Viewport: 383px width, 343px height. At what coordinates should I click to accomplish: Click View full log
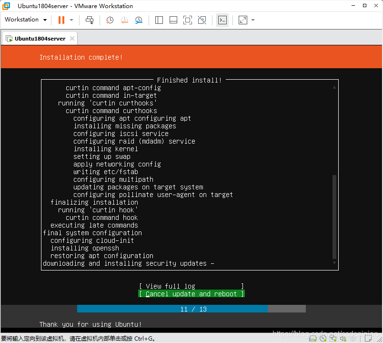point(191,286)
